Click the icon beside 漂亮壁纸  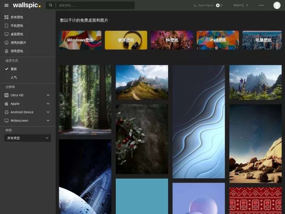coord(6,51)
